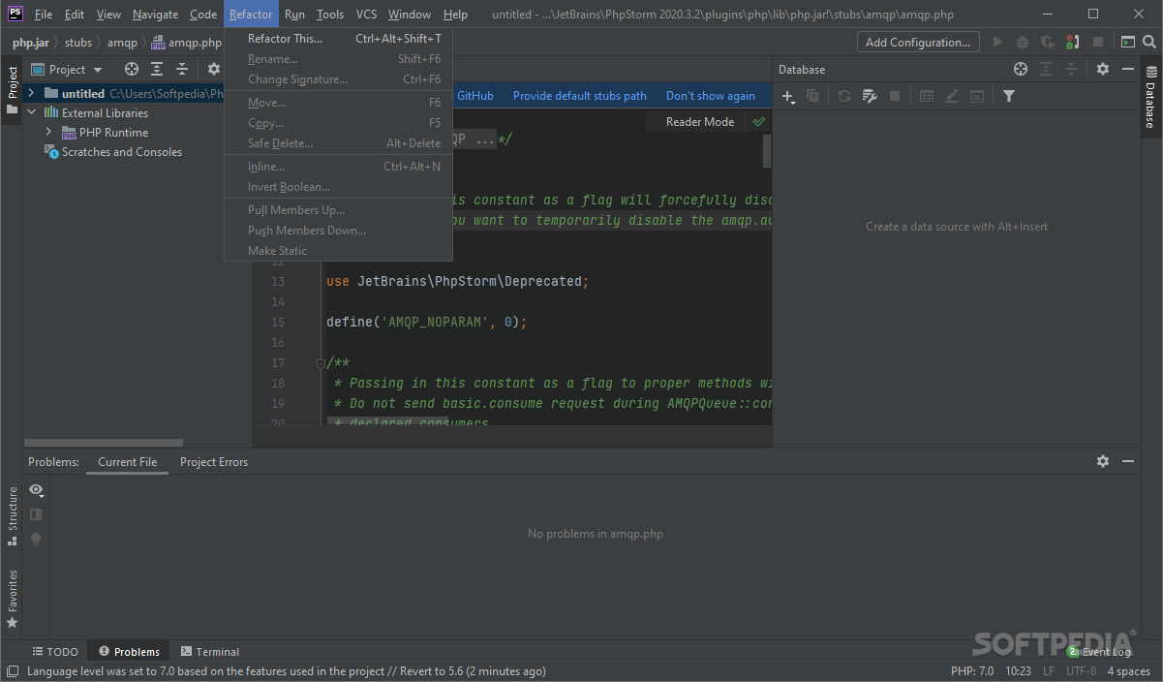
Task: Click Database panel locate target icon
Action: 1021,69
